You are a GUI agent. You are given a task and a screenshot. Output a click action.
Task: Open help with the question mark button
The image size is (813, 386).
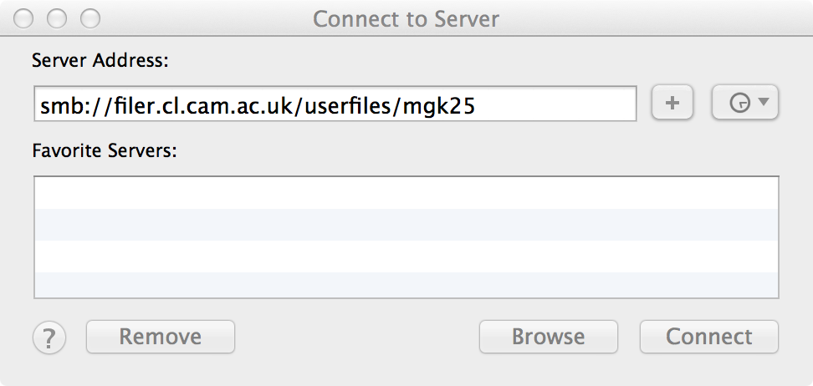[49, 338]
